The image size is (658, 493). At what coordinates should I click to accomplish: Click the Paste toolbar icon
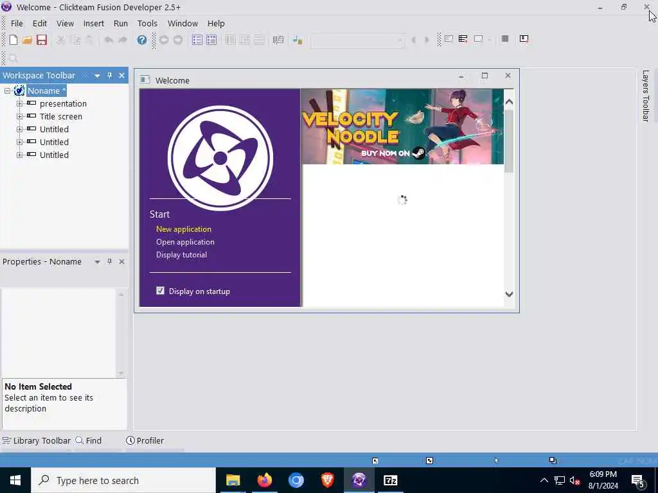click(x=90, y=40)
